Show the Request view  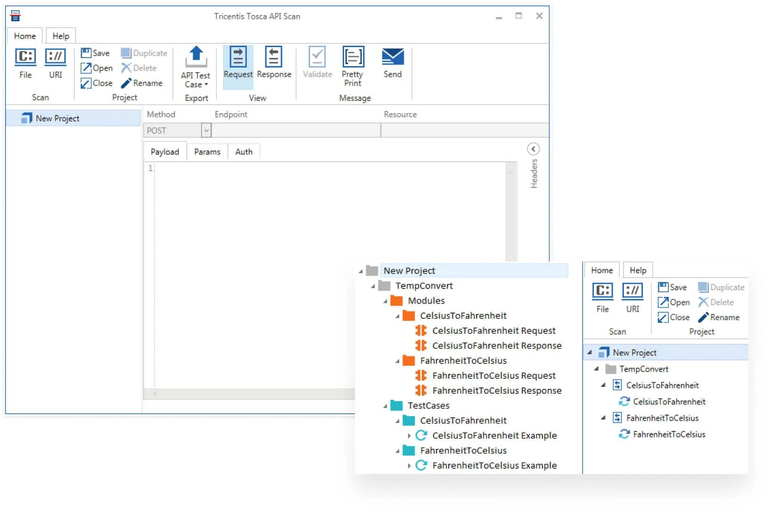tap(238, 58)
